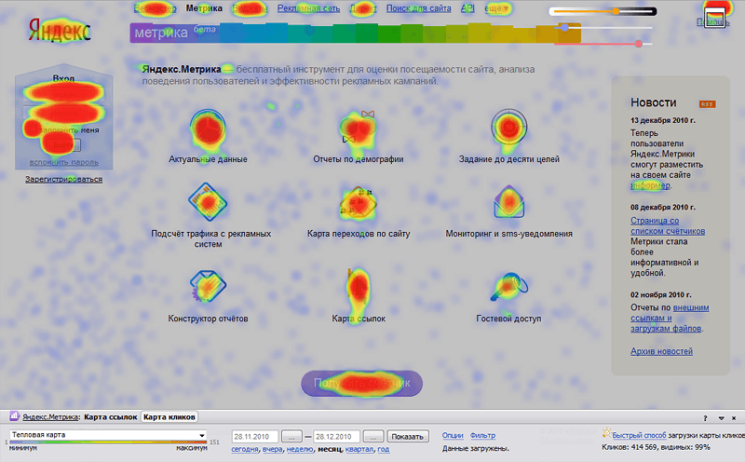Open Поиск для сайта in top navigation
Image resolution: width=745 pixels, height=462 pixels.
pos(418,8)
